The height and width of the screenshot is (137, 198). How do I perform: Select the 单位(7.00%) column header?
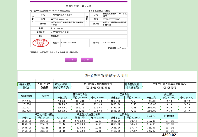[x=44, y=118]
